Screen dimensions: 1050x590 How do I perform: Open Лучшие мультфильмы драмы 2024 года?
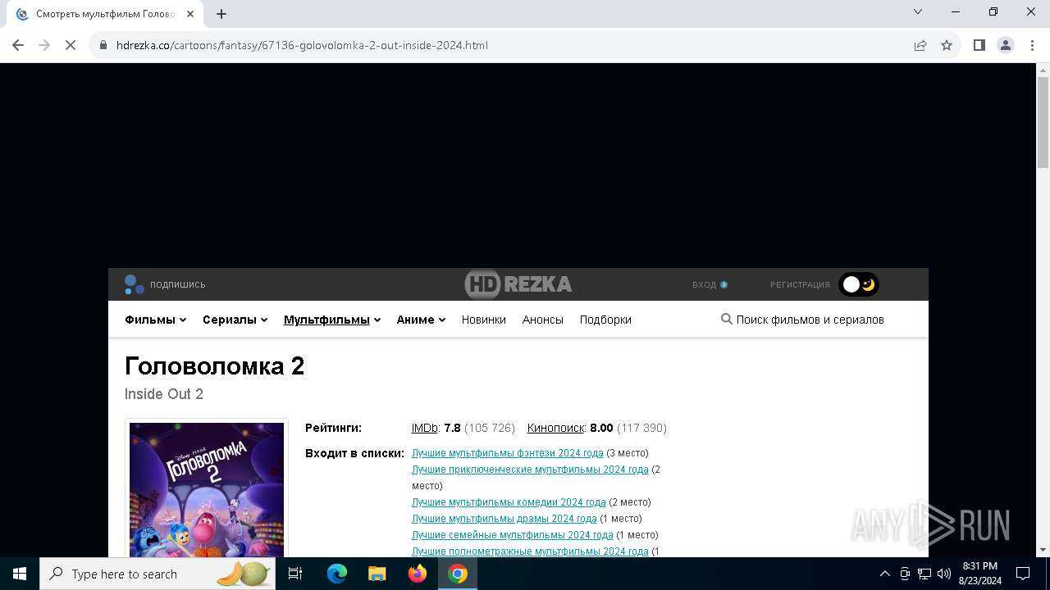[504, 519]
